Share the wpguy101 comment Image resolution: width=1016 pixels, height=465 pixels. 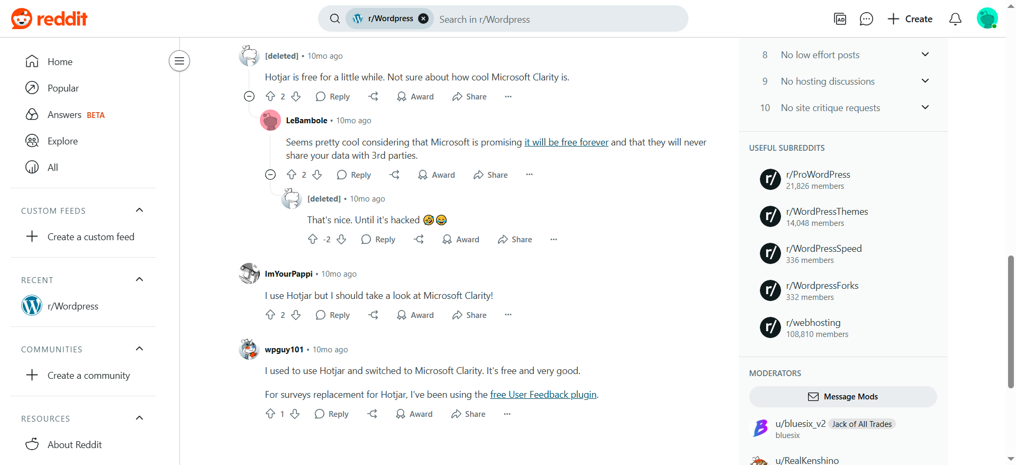pos(468,414)
